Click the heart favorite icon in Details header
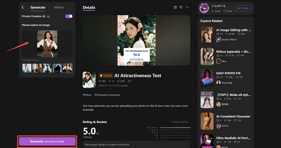281x148 pixels. click(181, 7)
